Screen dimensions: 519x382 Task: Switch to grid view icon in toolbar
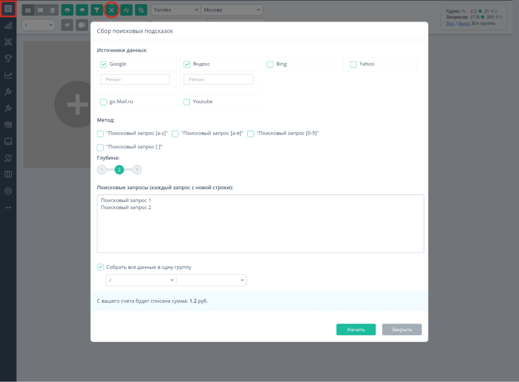(x=29, y=10)
